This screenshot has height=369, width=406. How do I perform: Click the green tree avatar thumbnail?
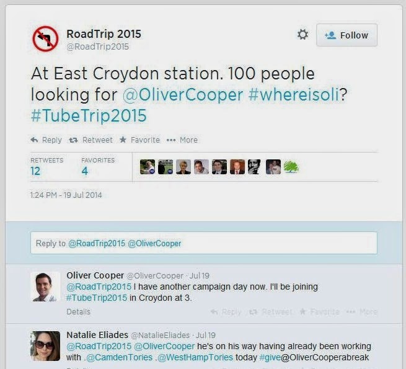pos(291,166)
